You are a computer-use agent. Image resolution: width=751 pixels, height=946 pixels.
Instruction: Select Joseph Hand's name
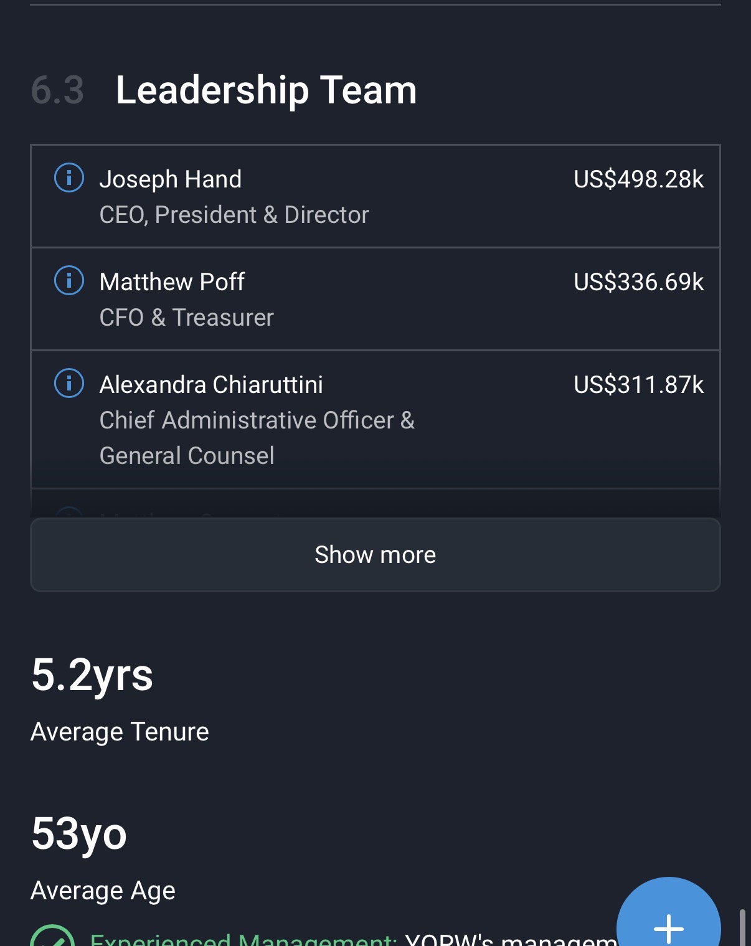170,179
